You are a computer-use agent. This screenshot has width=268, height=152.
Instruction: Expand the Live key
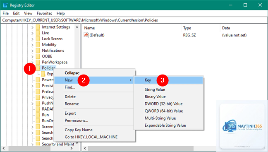(x=32, y=33)
